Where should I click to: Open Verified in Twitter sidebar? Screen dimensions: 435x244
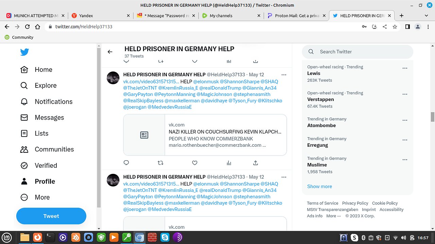tap(38, 165)
